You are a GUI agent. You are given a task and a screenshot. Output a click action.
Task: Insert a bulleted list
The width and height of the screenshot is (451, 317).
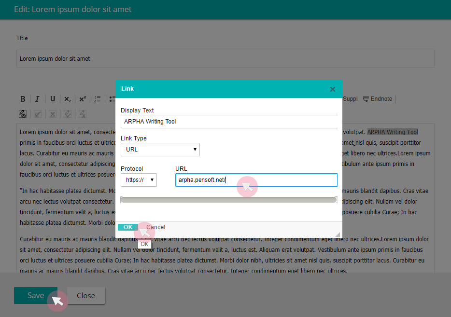tap(112, 99)
